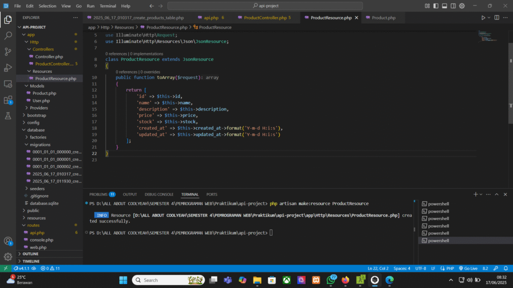Toggle the secondary side bar
The image size is (513, 288).
pos(452,6)
